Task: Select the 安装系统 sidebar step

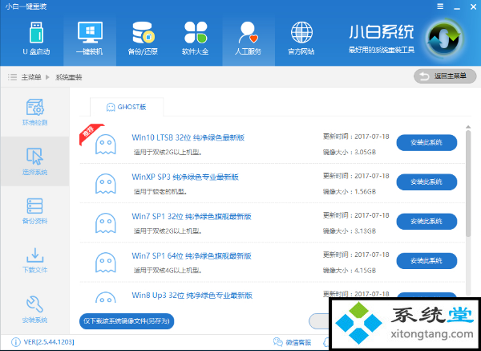Action: click(x=34, y=309)
